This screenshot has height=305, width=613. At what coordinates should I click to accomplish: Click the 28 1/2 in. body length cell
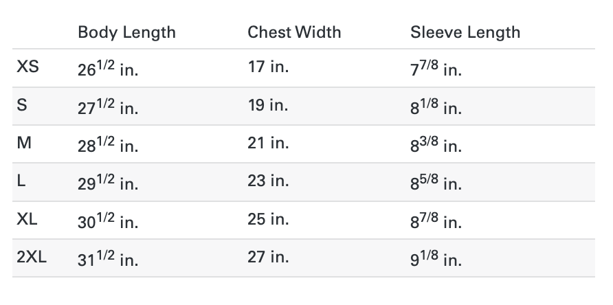[108, 144]
